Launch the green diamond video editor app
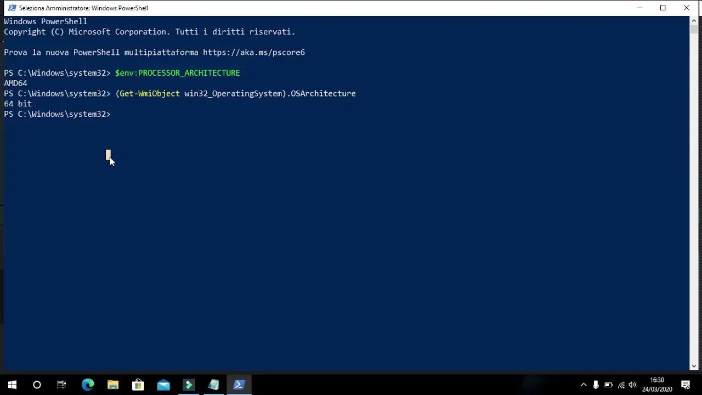The image size is (702, 395). 189,384
